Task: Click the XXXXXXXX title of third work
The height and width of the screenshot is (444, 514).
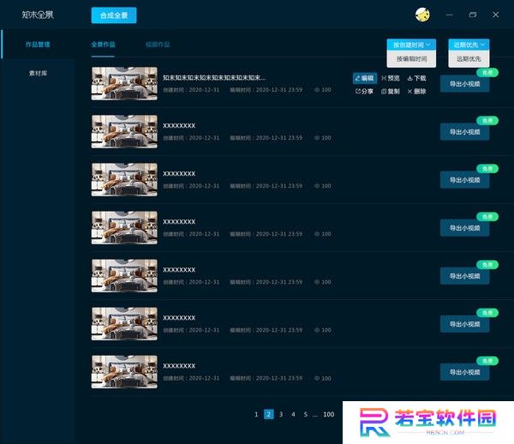Action: (x=179, y=174)
